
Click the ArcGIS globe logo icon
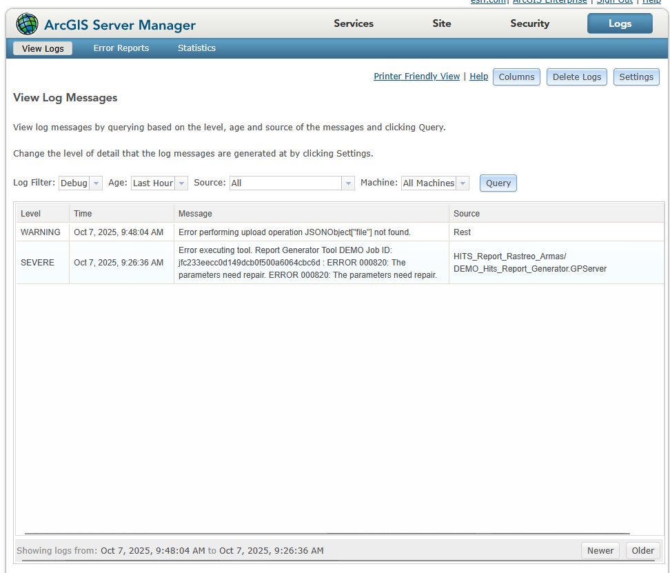[27, 24]
